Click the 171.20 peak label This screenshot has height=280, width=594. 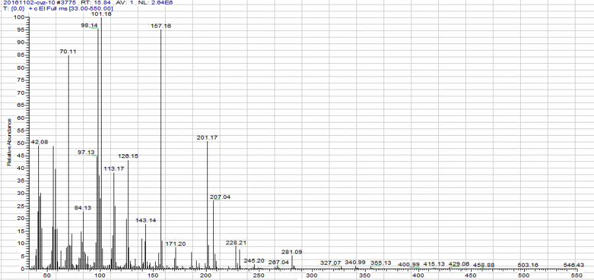[176, 244]
